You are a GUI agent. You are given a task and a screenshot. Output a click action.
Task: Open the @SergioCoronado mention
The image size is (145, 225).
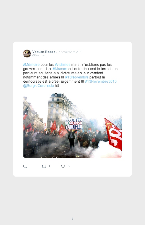(x=38, y=86)
